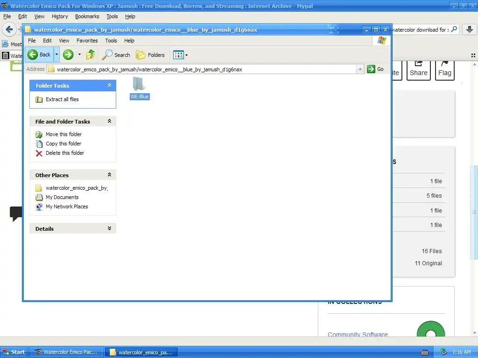Open Mypal browser Tools menu
478x358 pixels.
[x=112, y=16]
